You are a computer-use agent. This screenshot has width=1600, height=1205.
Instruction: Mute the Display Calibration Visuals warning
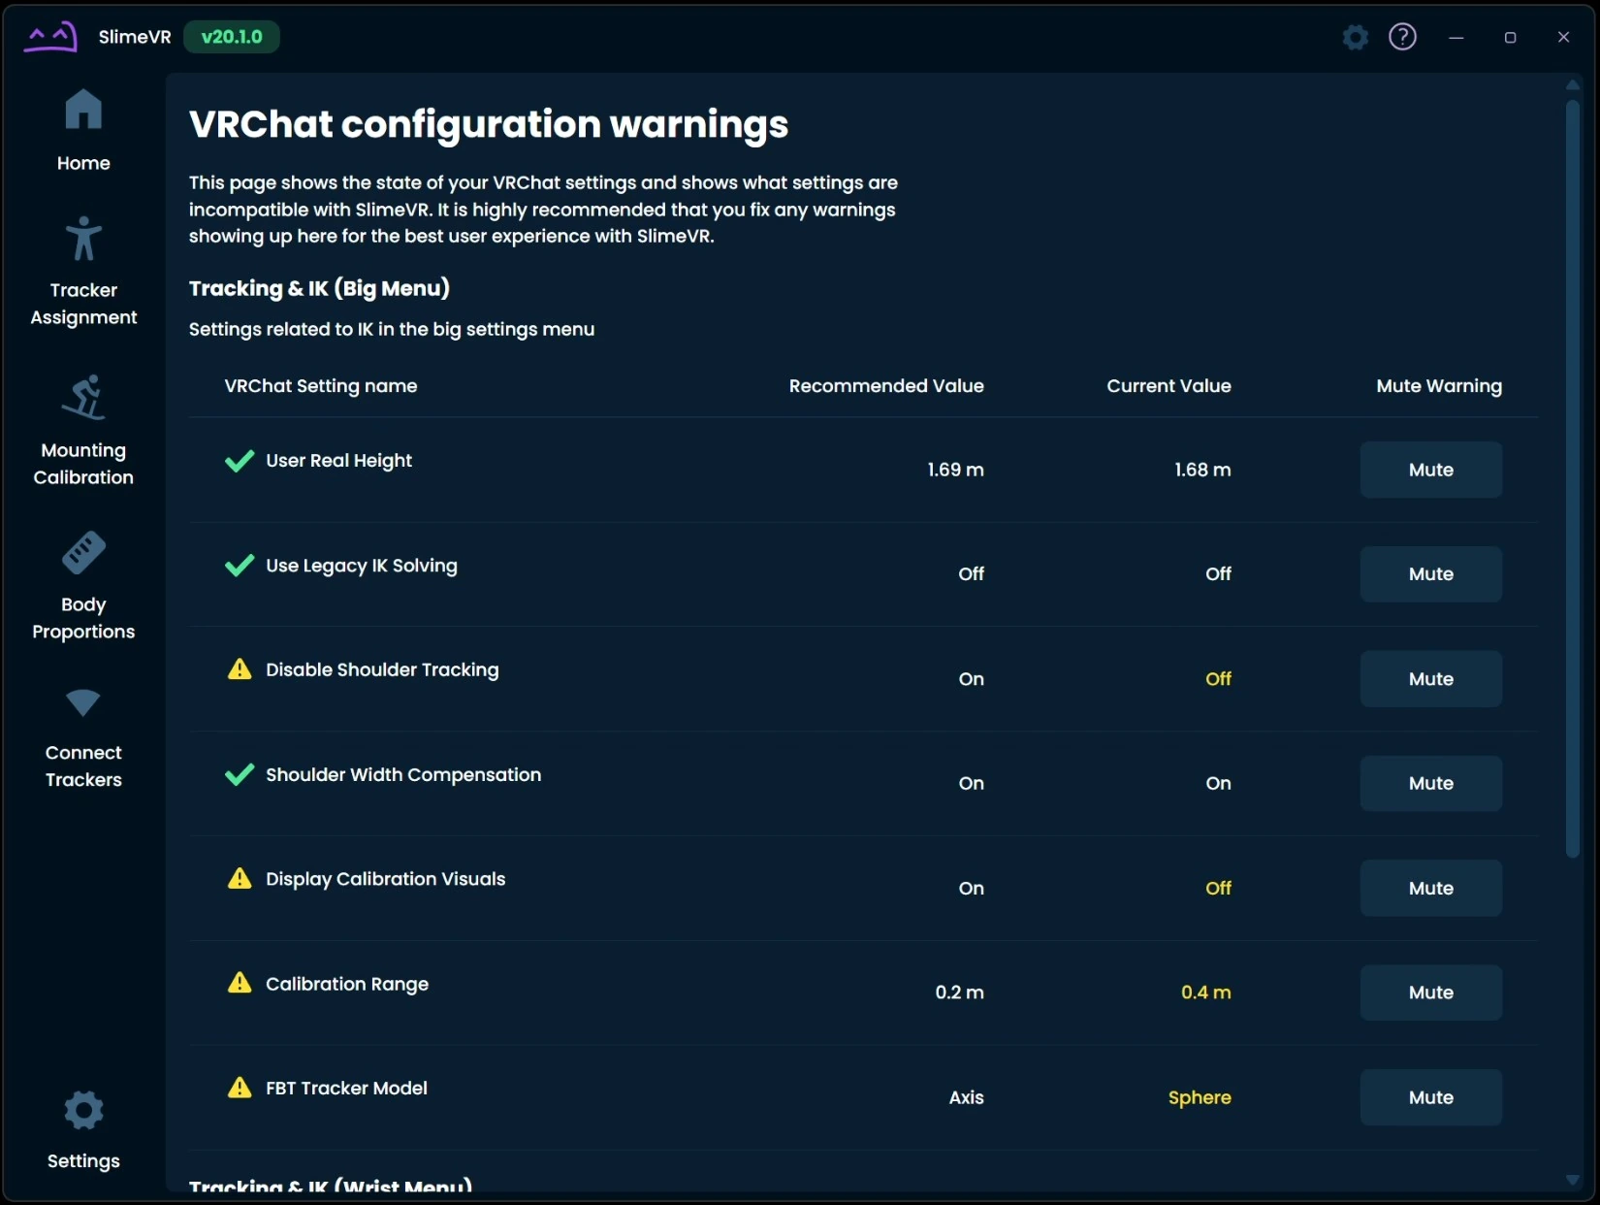pyautogui.click(x=1431, y=888)
